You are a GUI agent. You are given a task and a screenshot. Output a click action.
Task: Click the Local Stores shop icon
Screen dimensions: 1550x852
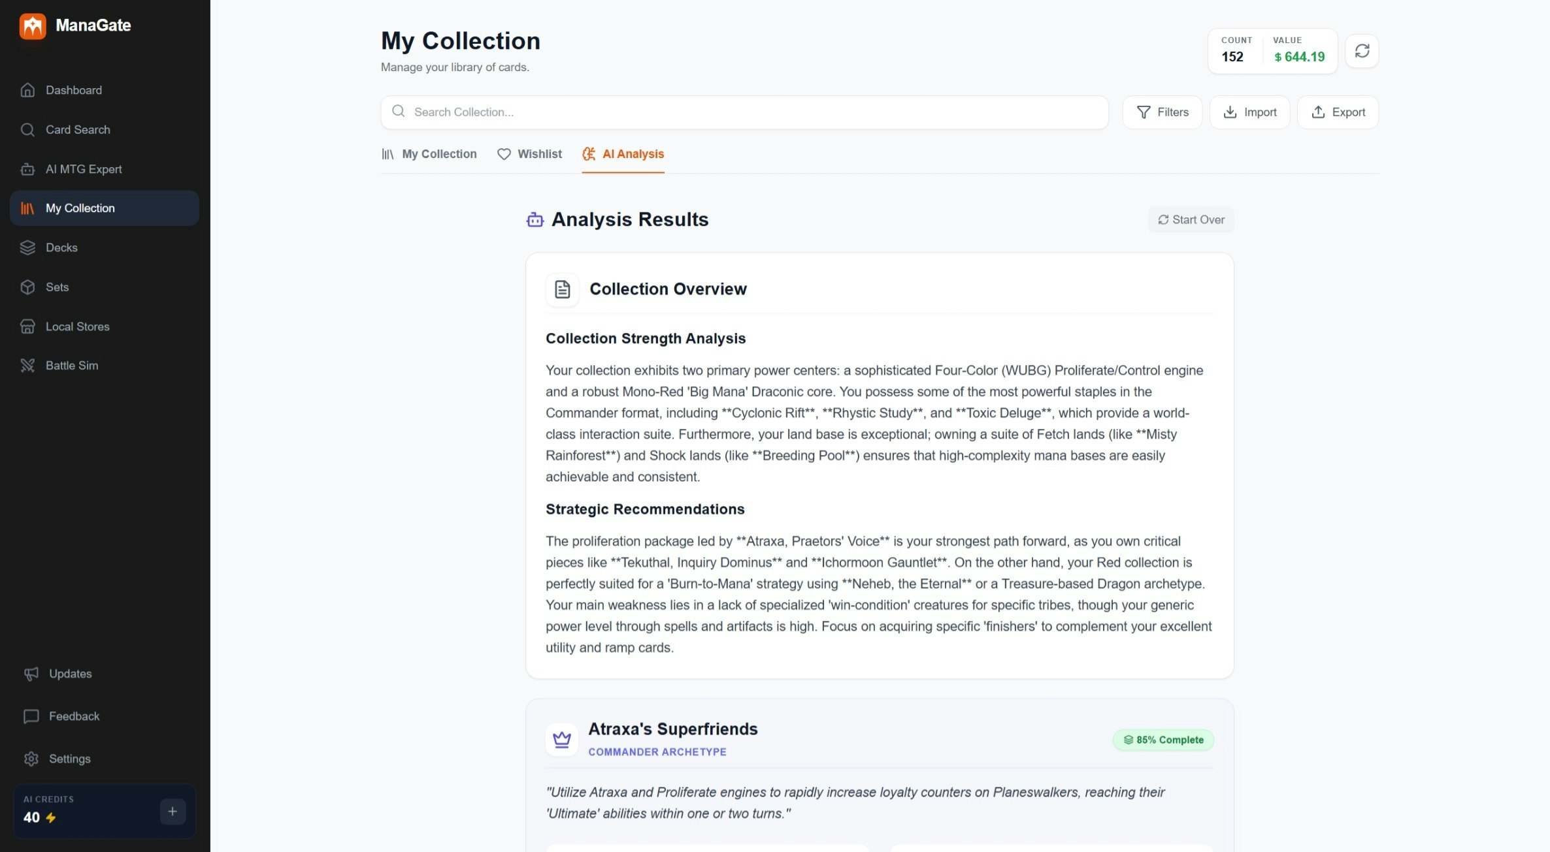(28, 326)
